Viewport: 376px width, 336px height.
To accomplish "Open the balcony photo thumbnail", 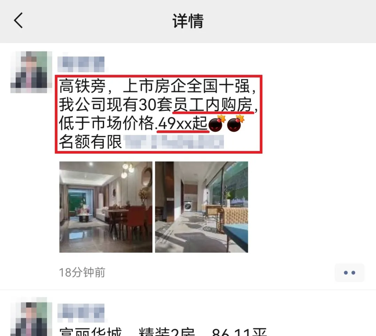I will [202, 207].
